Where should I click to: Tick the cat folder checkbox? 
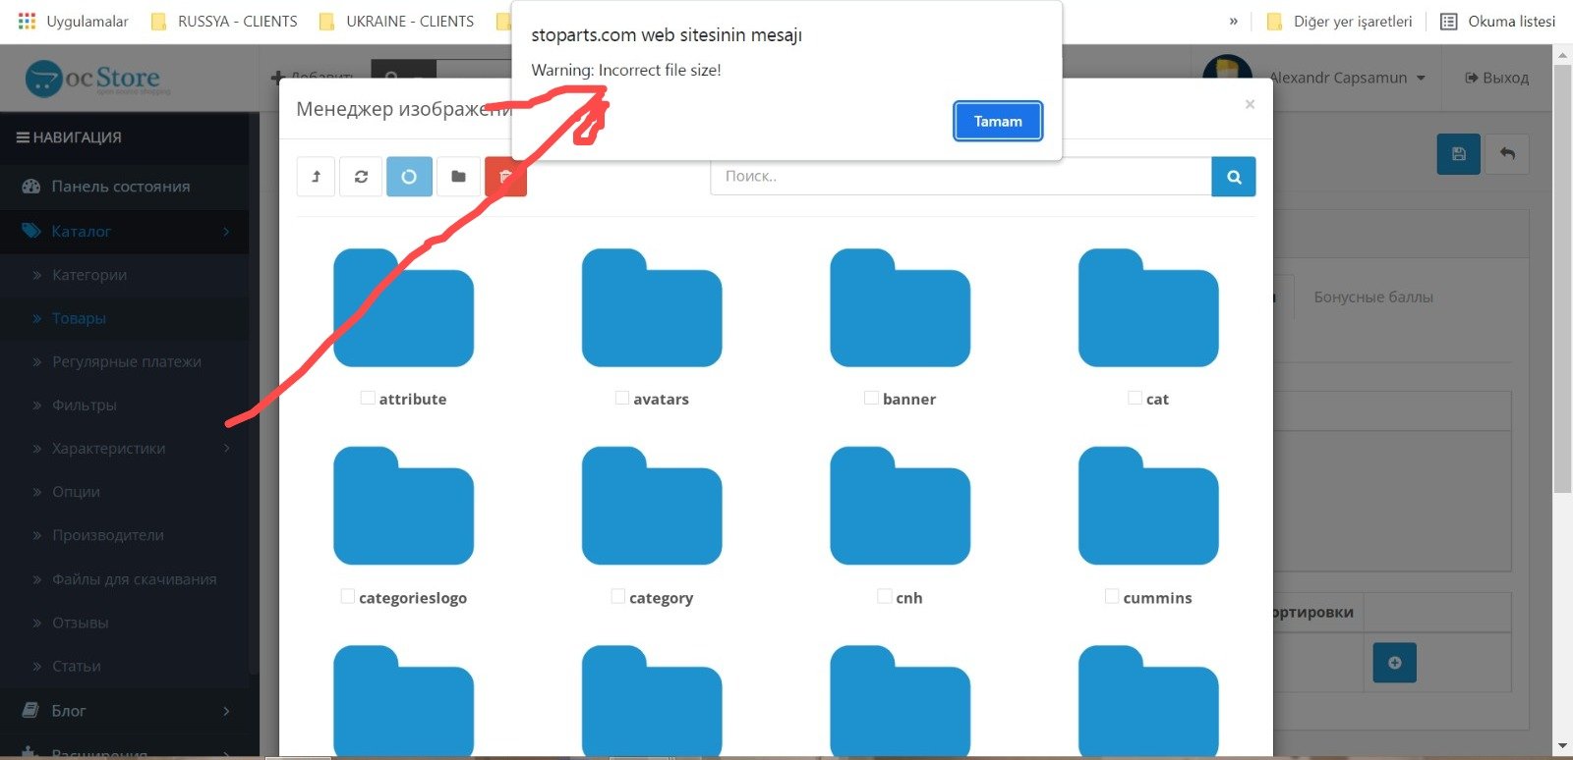click(x=1135, y=398)
